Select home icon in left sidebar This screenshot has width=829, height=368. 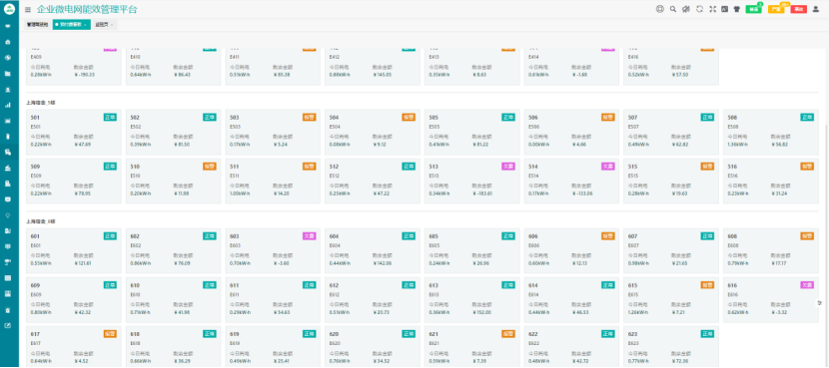7,42
